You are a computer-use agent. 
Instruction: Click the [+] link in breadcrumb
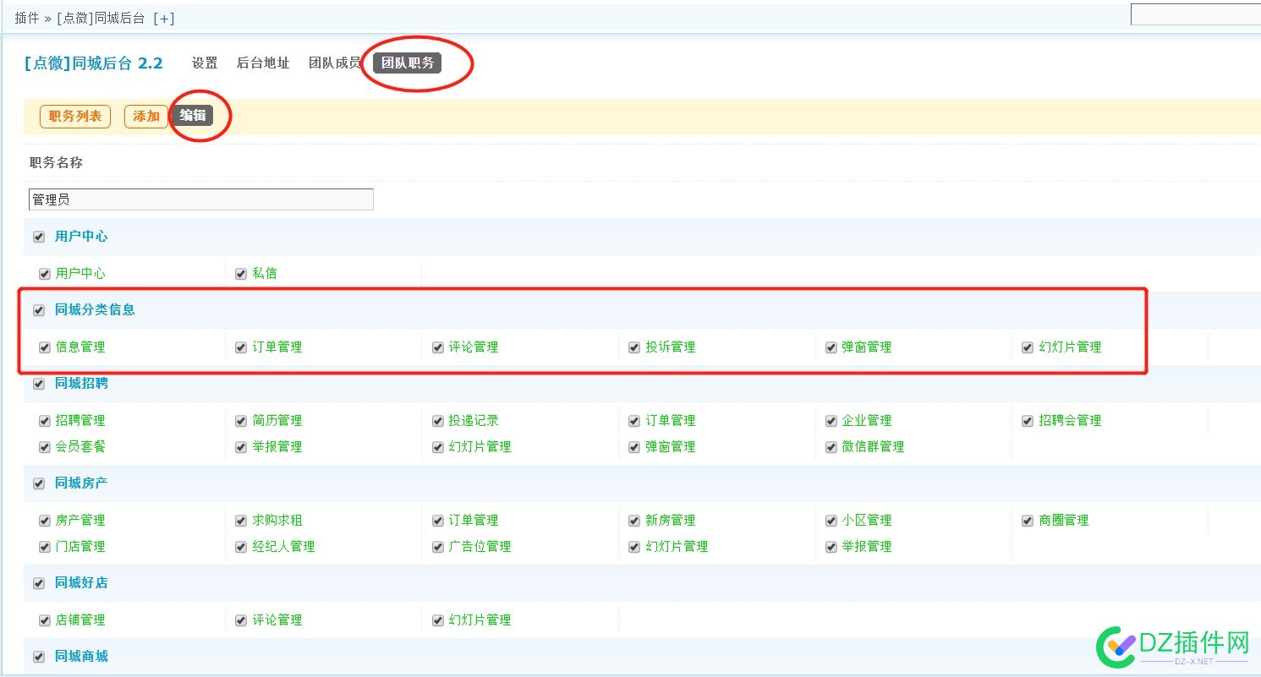pyautogui.click(x=164, y=18)
